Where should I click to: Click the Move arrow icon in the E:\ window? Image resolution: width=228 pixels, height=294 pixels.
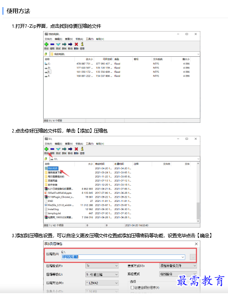pyautogui.click(x=70, y=149)
